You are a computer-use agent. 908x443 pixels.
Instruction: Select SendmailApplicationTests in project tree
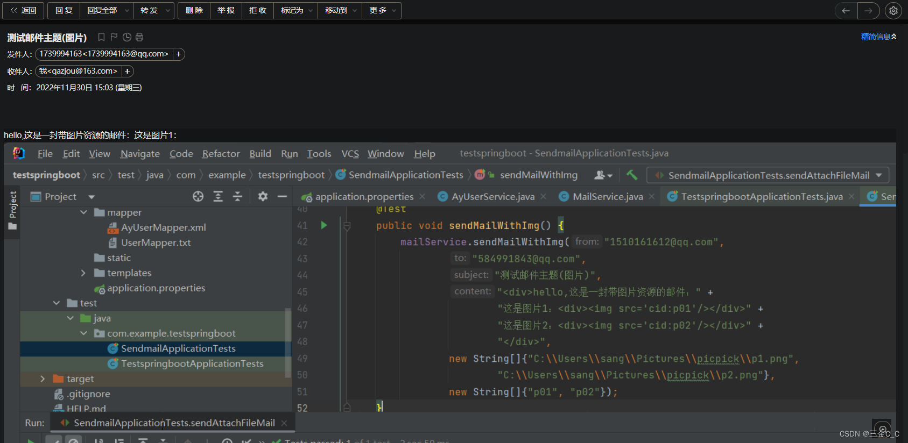[172, 348]
